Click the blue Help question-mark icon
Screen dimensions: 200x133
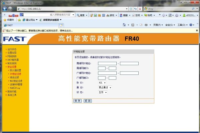pos(191,25)
